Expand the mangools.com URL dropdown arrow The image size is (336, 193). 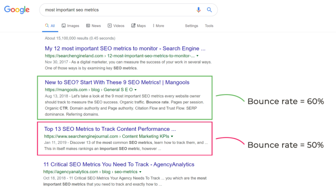pyautogui.click(x=135, y=90)
